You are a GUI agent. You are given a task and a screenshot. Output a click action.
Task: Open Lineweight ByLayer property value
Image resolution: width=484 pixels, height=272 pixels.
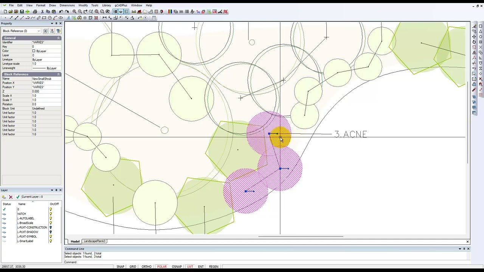click(x=46, y=68)
